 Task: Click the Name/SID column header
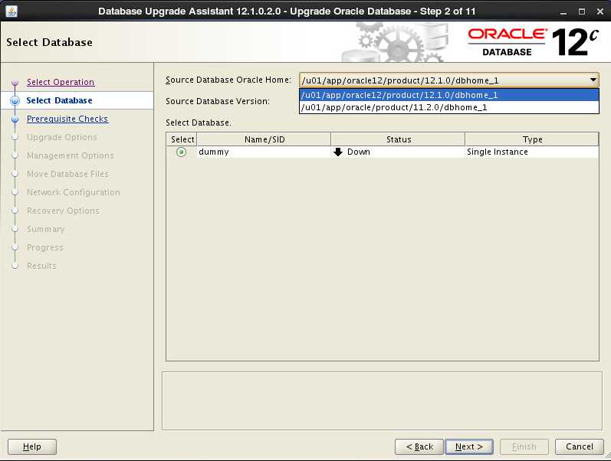[264, 139]
